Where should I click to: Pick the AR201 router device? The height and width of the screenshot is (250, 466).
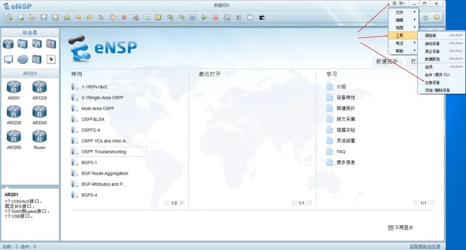(x=14, y=90)
